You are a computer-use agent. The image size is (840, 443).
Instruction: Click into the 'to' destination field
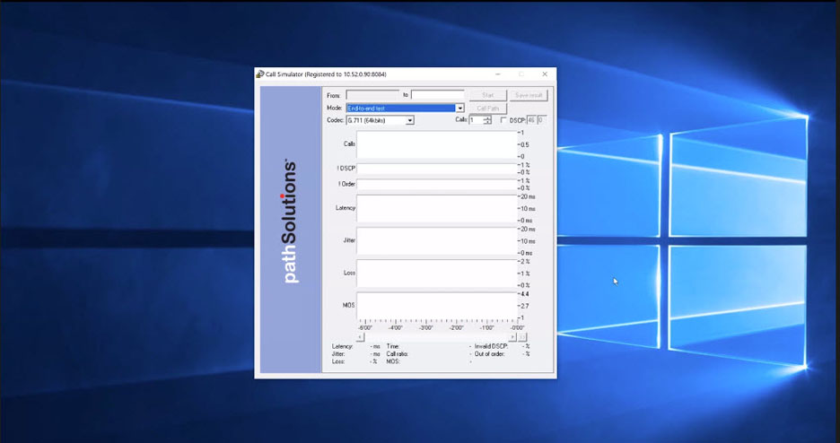click(437, 95)
